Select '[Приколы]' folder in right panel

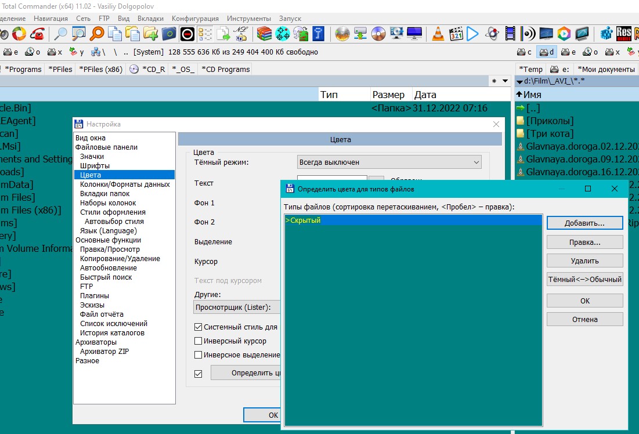click(x=550, y=121)
